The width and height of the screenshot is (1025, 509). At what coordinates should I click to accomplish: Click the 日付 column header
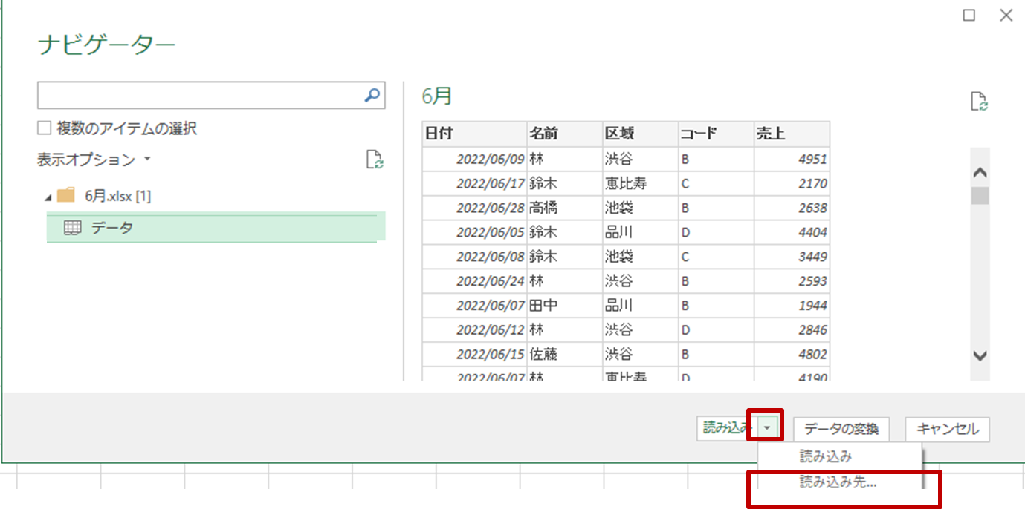[446, 134]
